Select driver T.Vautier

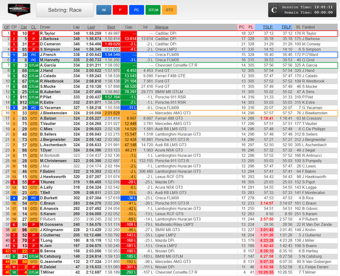(48, 124)
